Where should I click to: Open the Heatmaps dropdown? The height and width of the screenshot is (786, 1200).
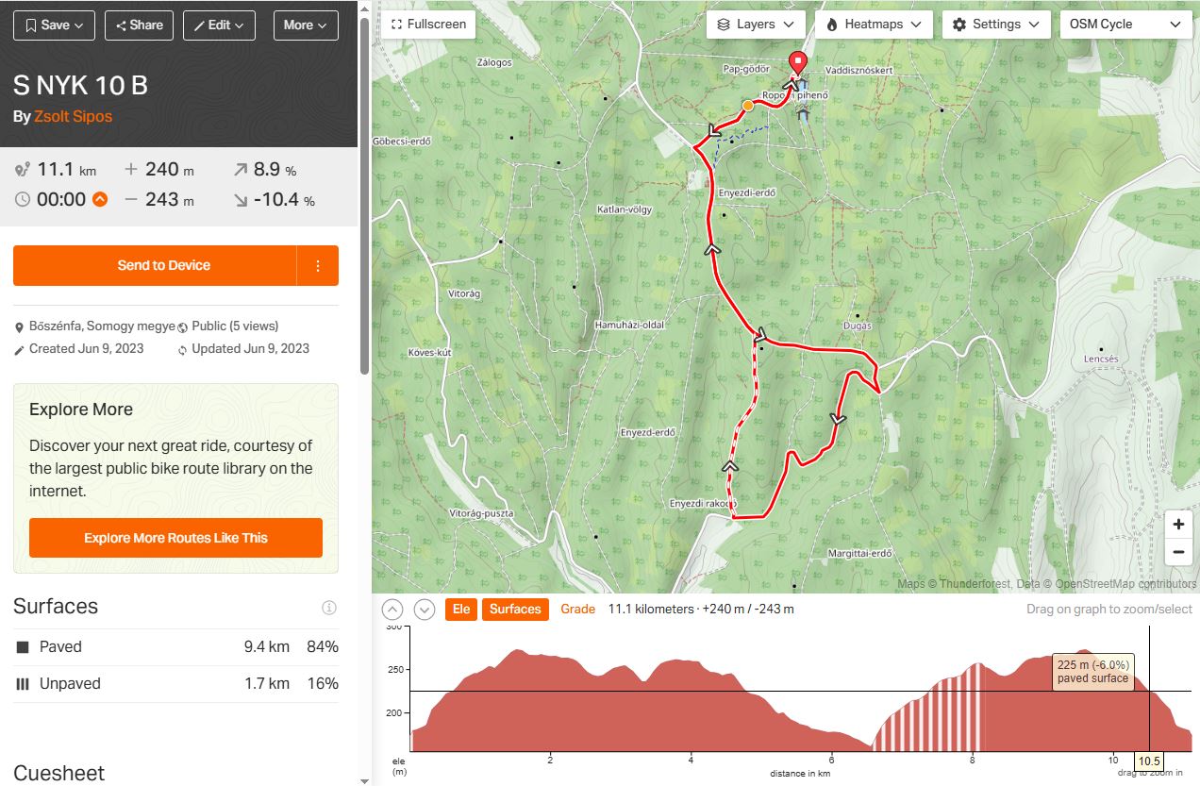[874, 25]
